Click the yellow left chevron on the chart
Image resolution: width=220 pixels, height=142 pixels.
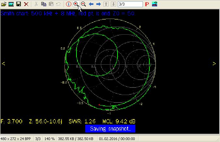tap(4, 64)
